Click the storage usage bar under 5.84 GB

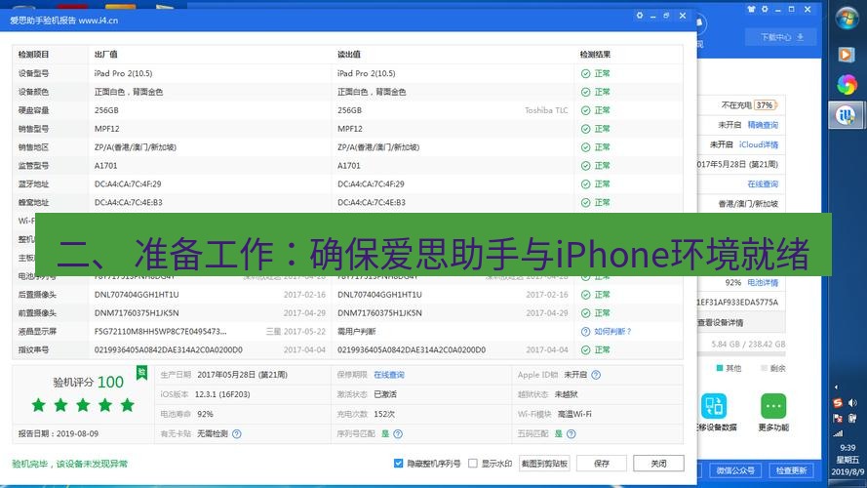point(741,354)
